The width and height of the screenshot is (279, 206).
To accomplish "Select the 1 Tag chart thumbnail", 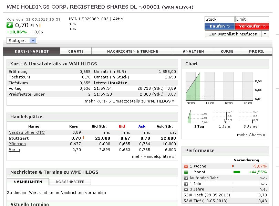I will (x=197, y=117).
